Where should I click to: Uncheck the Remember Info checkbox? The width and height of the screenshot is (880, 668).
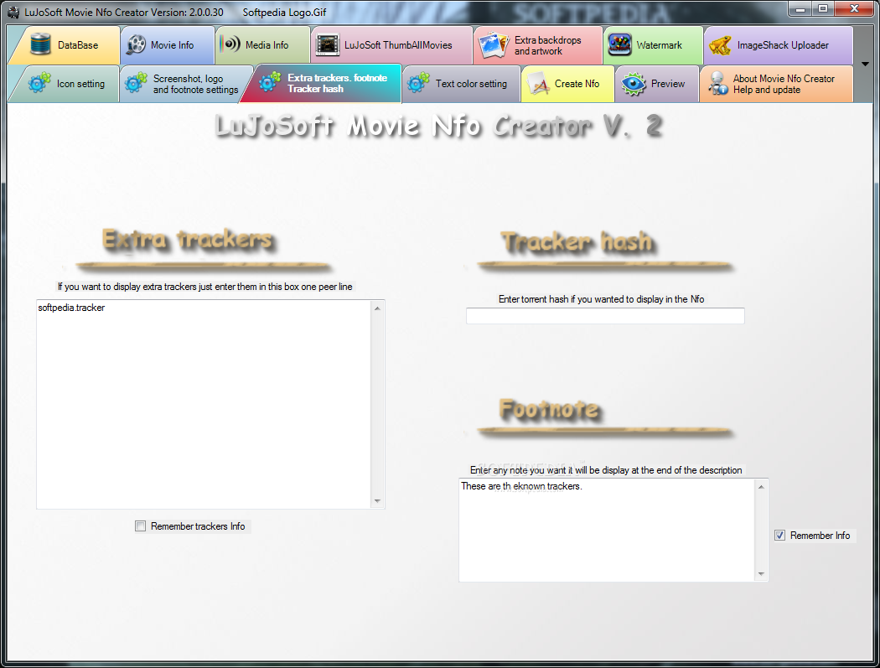click(x=779, y=535)
